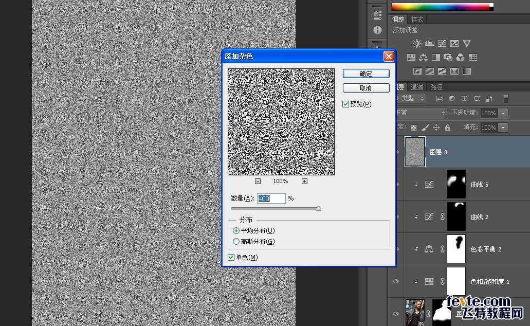Add a Color Balance adjustment from Adjustments panel

point(423,57)
